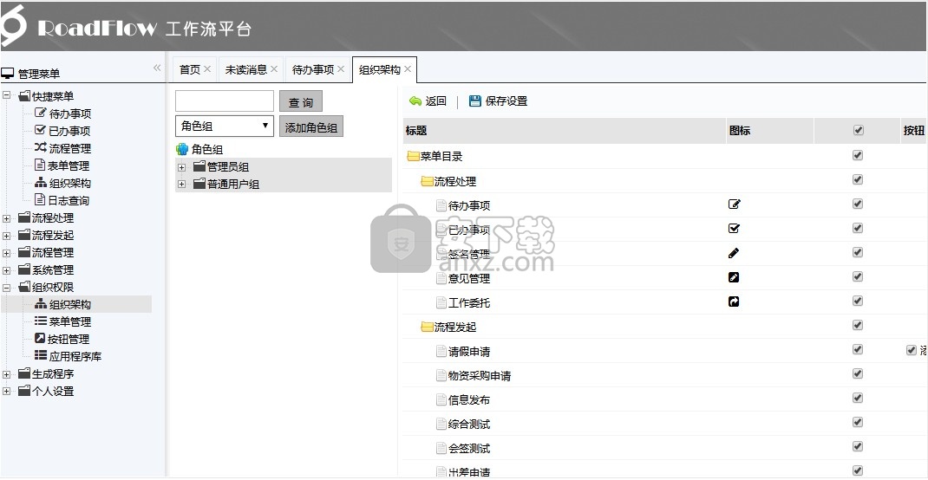This screenshot has height=480, width=928.
Task: Expand the 生成程序 sidebar node
Action: pos(7,374)
